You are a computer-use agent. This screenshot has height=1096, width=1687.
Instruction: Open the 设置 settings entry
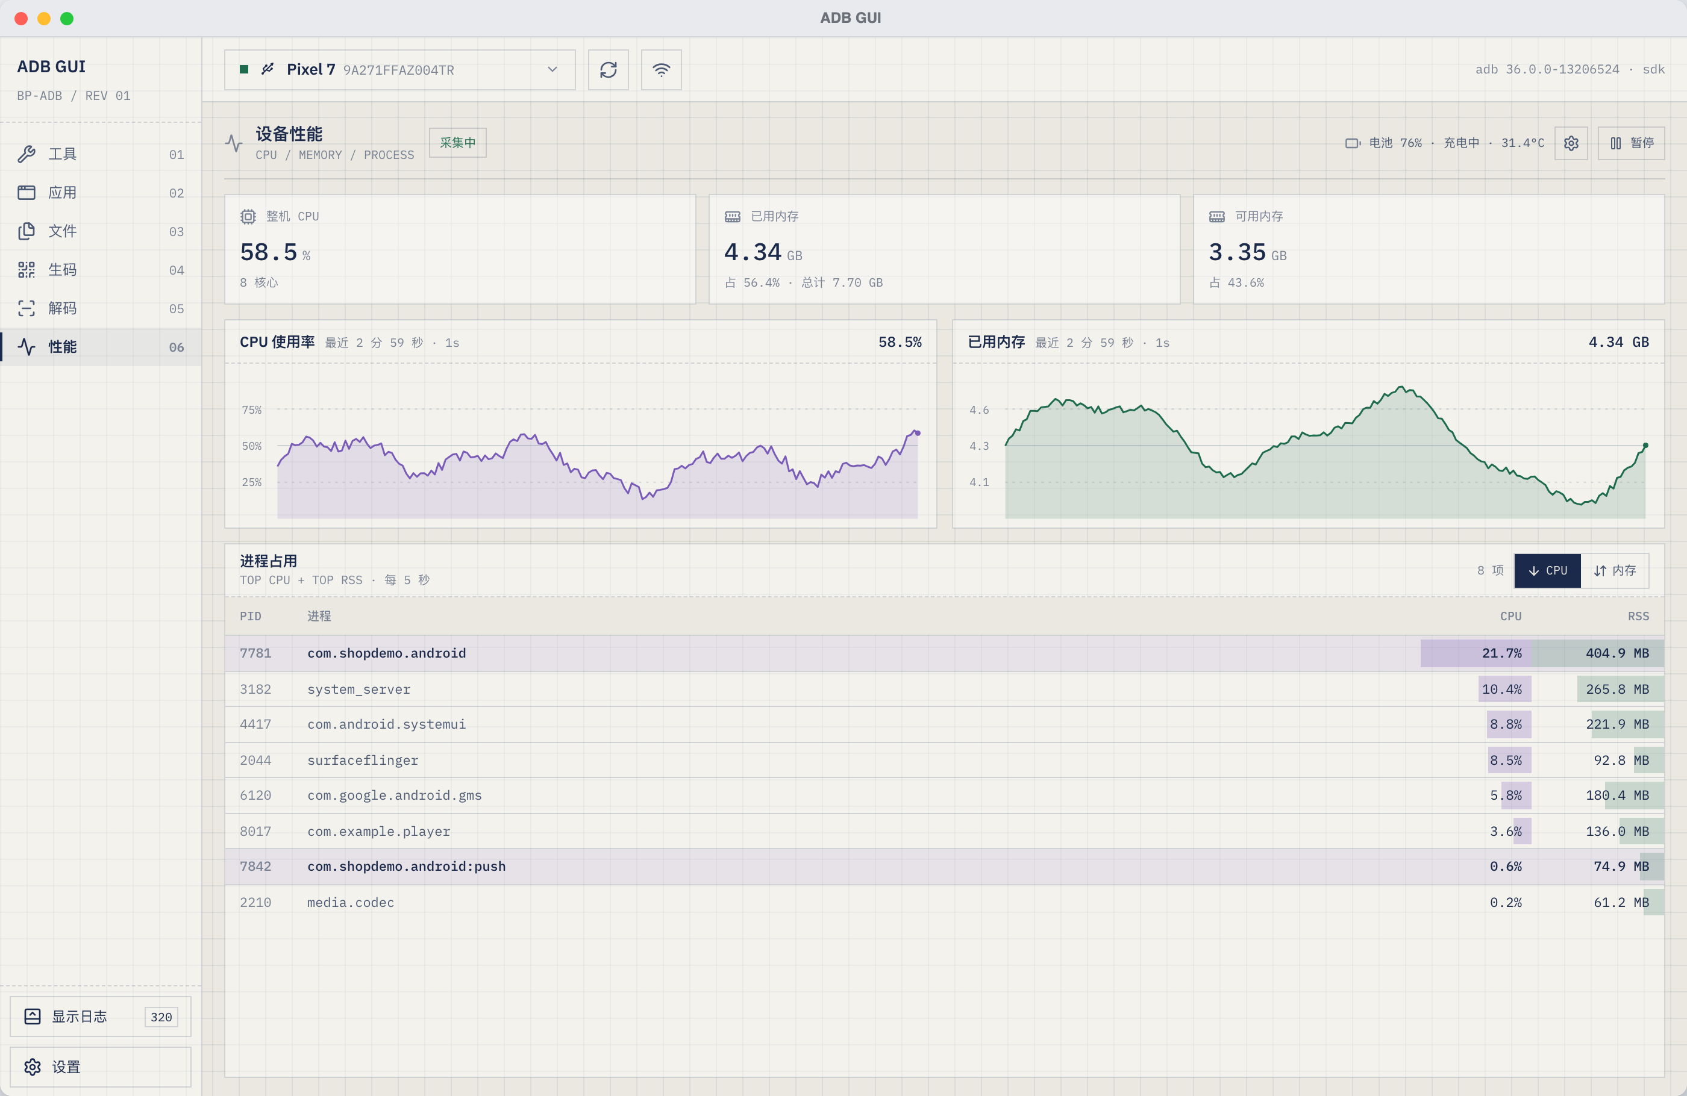(101, 1066)
